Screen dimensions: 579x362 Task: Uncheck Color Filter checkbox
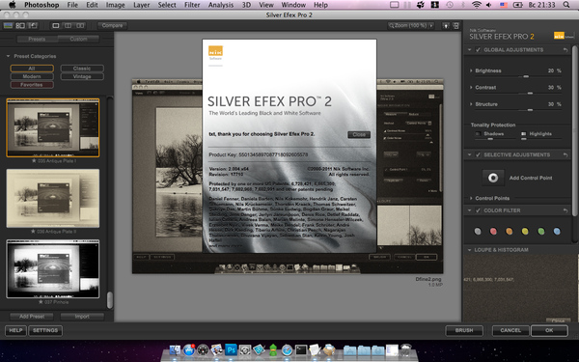coord(479,210)
